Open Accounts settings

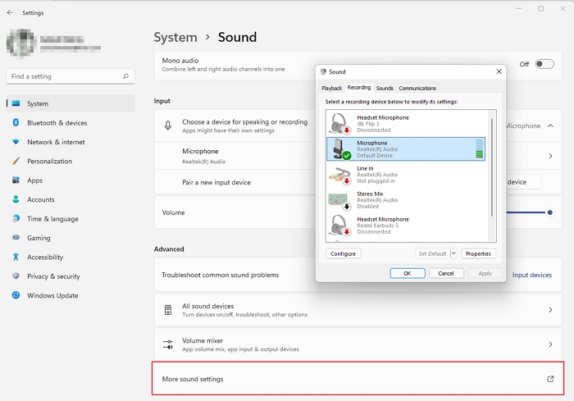click(71, 199)
